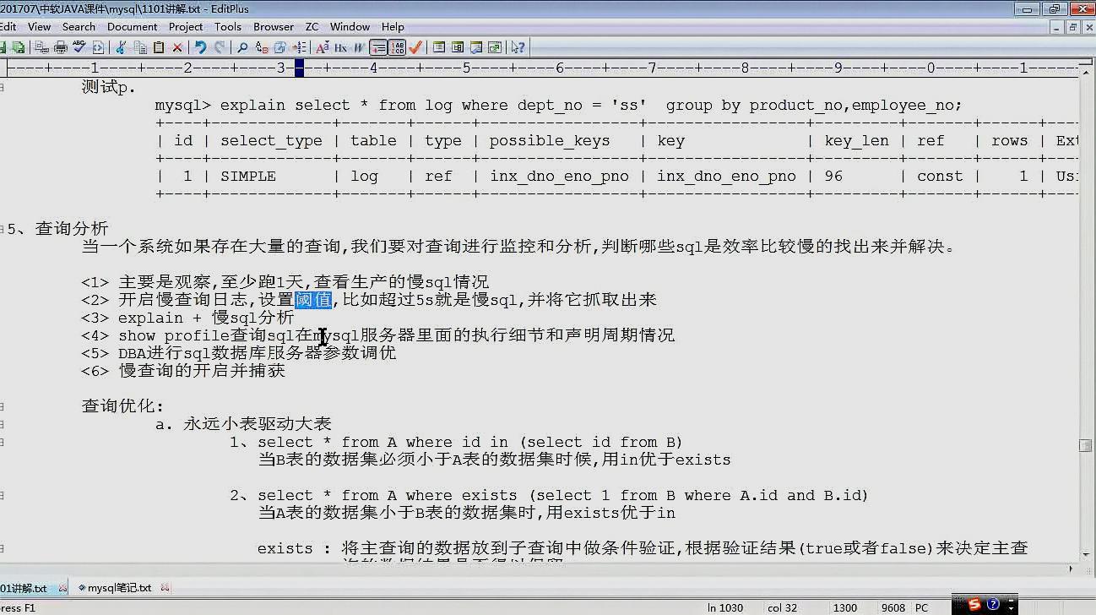This screenshot has height=615, width=1096.
Task: Expand the Document menu
Action: tap(133, 26)
